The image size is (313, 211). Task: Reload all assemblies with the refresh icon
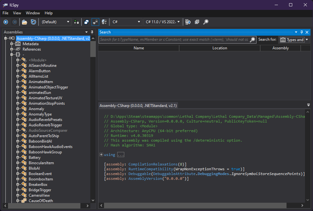coord(33,22)
